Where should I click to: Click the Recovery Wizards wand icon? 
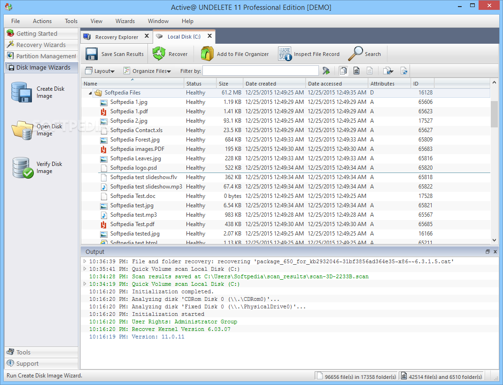pyautogui.click(x=11, y=44)
